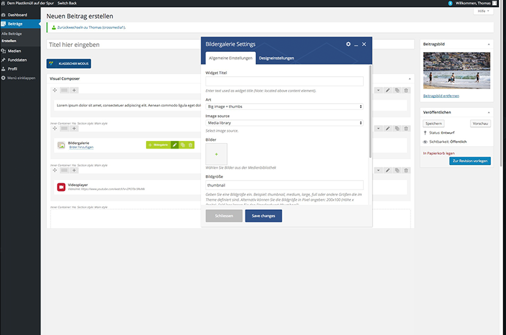
Task: Open the Art dropdown showing Big image + thumbs
Action: coord(285,106)
